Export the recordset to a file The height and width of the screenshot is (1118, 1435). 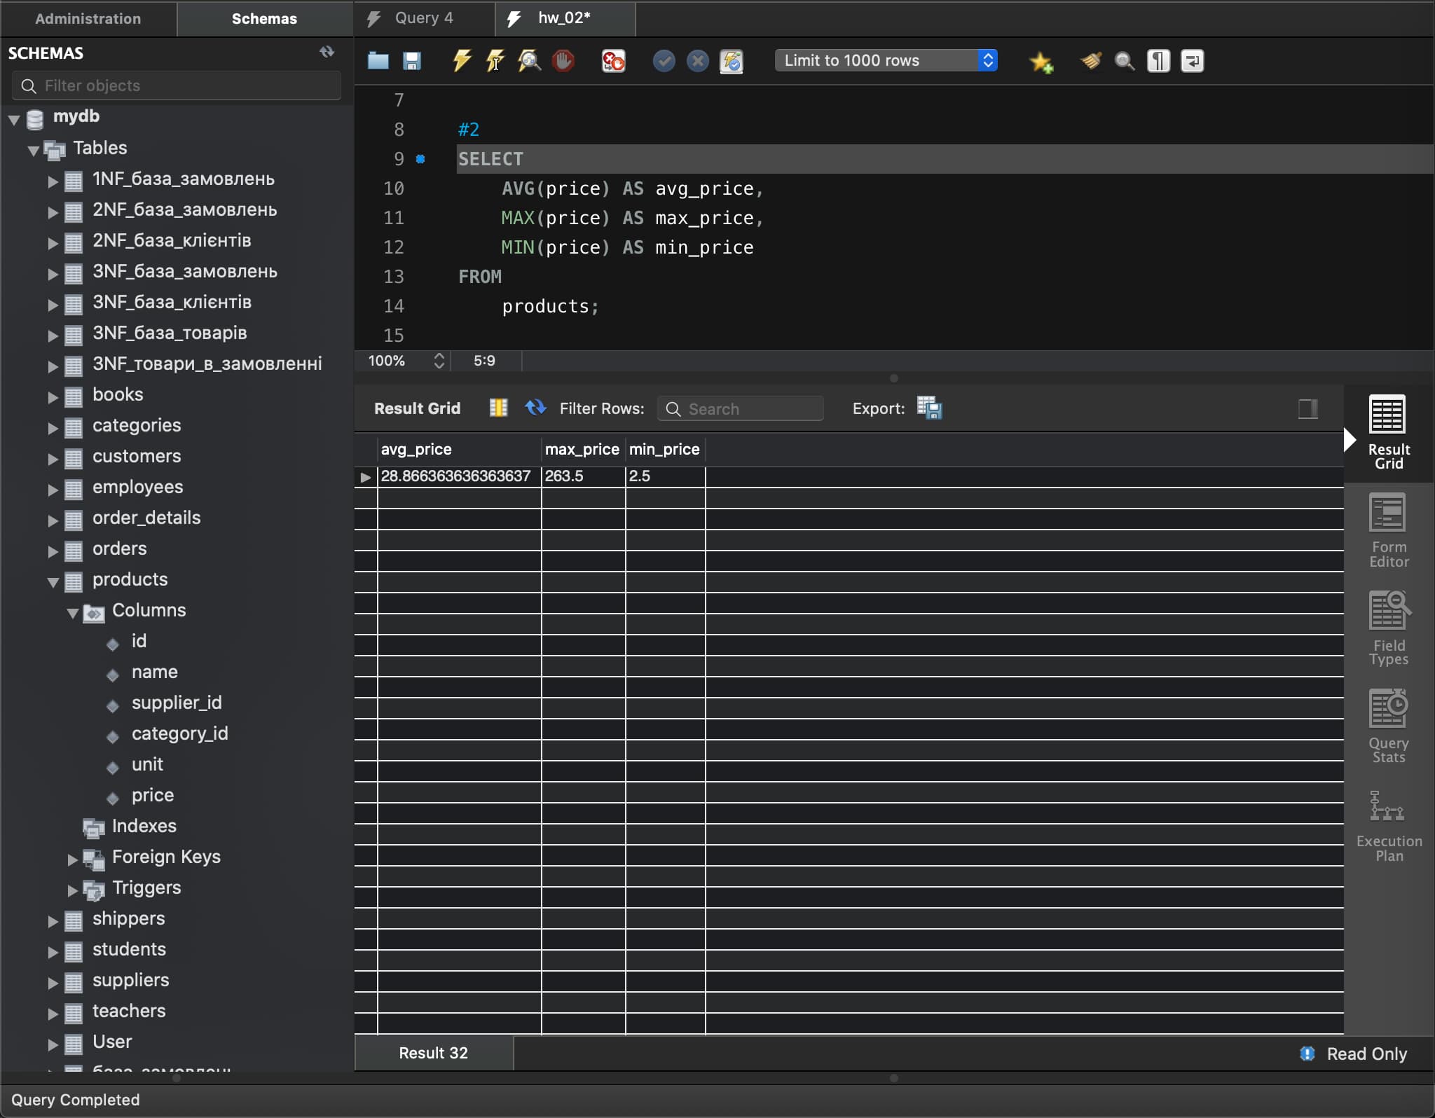click(930, 408)
